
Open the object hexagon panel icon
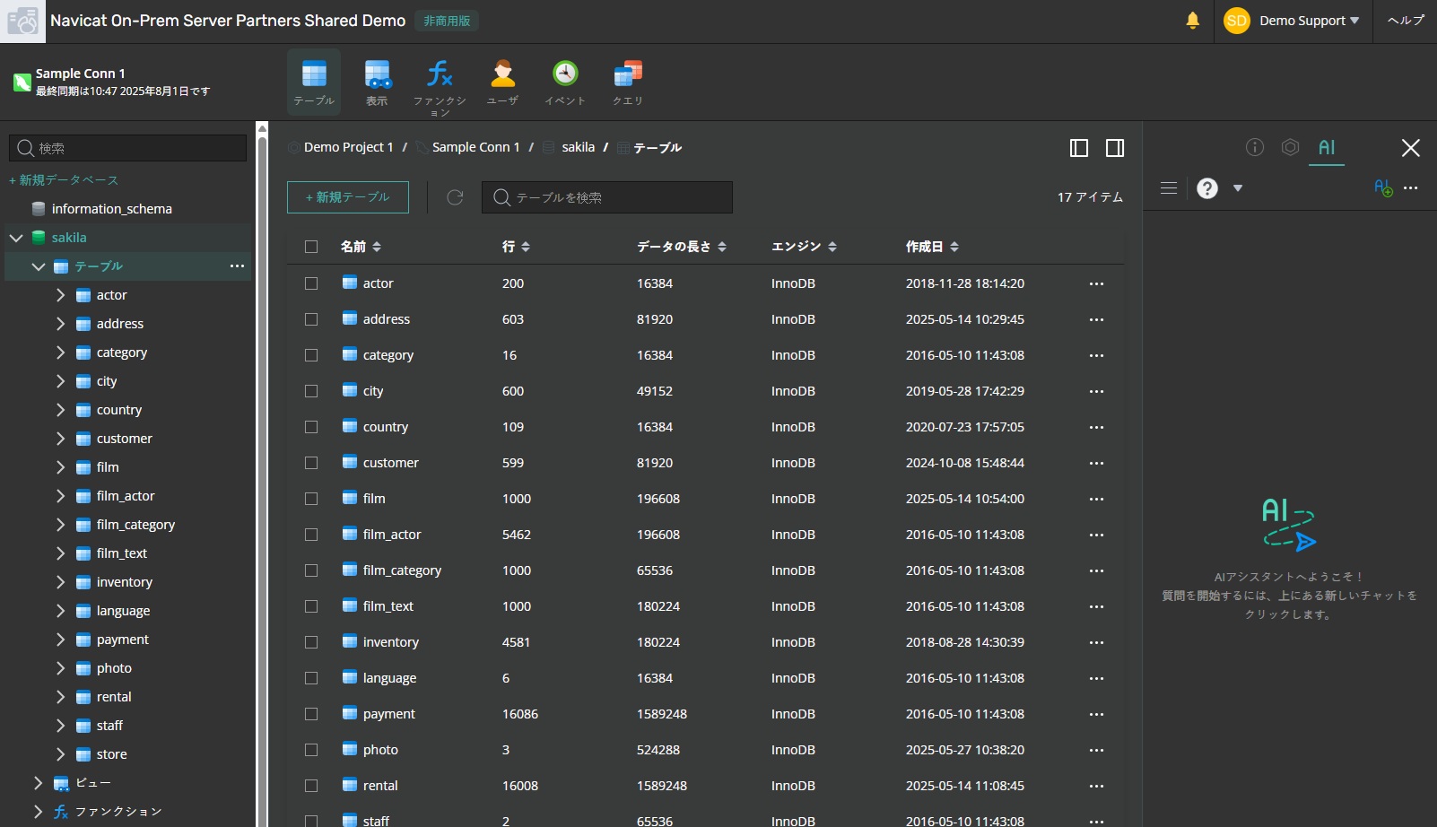point(1290,147)
